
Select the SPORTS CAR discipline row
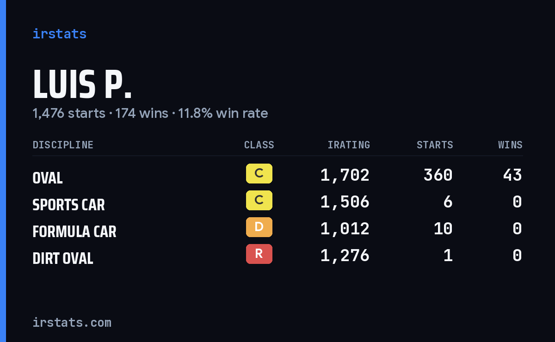coord(277,202)
